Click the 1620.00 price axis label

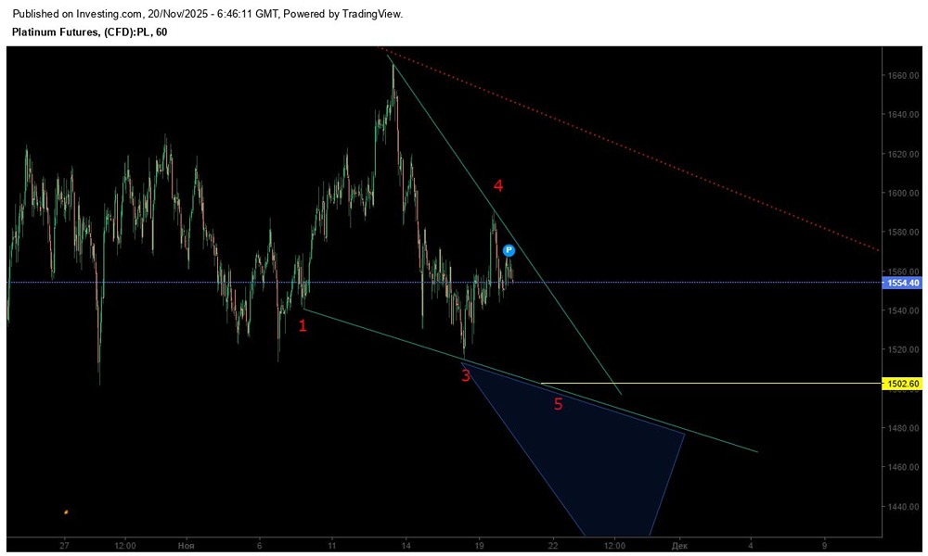902,154
